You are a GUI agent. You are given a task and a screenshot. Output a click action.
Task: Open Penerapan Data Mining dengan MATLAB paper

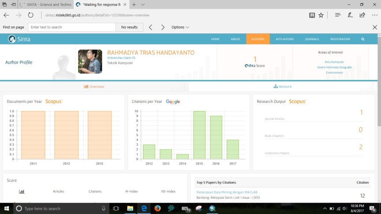coord(226,192)
